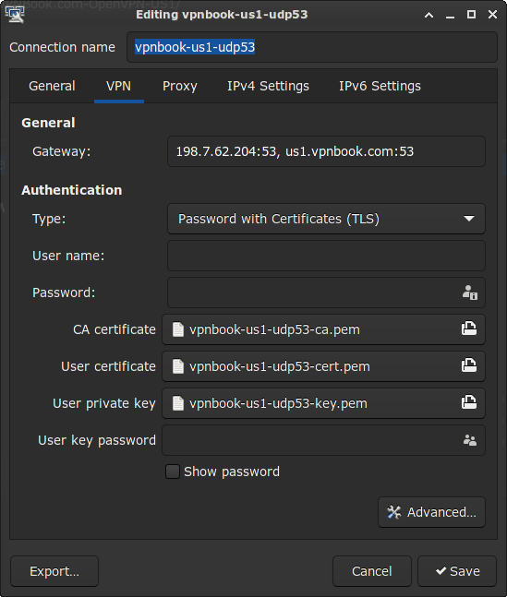
Task: Click the dropdown arrow beside Password with Certificates
Action: tap(469, 219)
